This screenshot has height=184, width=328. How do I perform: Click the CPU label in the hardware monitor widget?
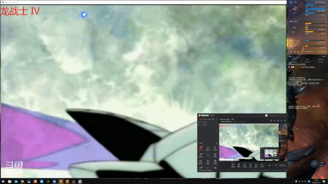[296, 2]
